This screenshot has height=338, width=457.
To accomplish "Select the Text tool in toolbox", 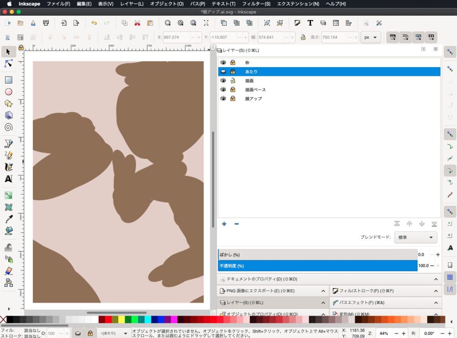I will 8,179.
